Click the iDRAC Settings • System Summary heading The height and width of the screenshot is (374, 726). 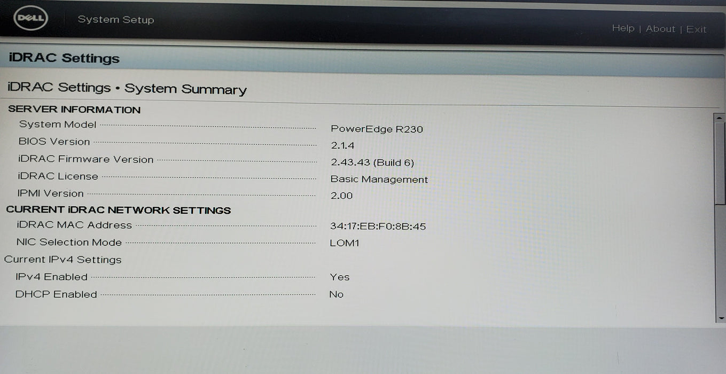tap(127, 88)
